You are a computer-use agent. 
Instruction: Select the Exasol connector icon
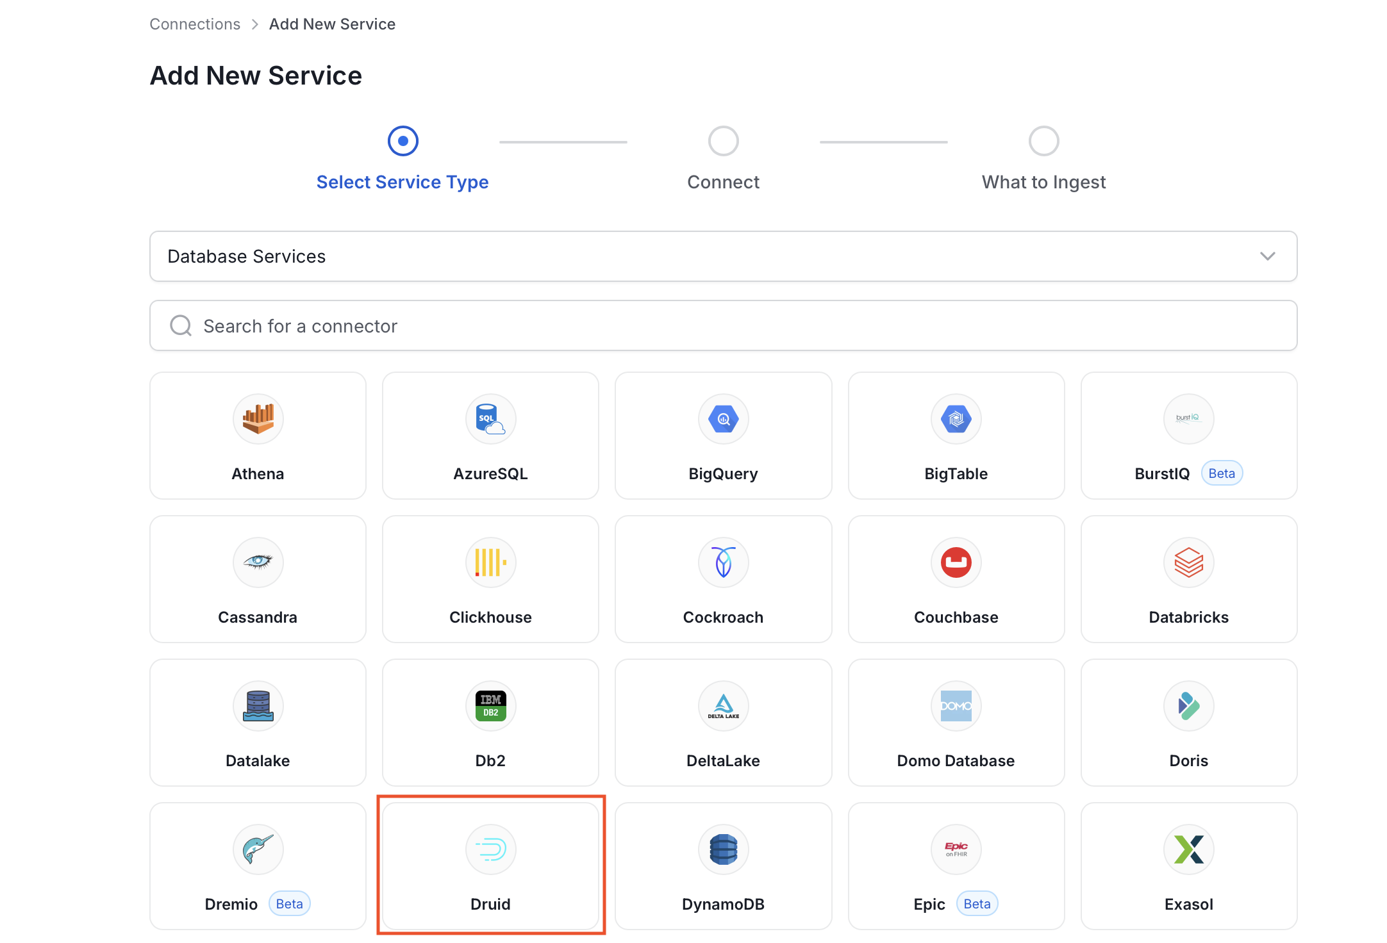1189,849
